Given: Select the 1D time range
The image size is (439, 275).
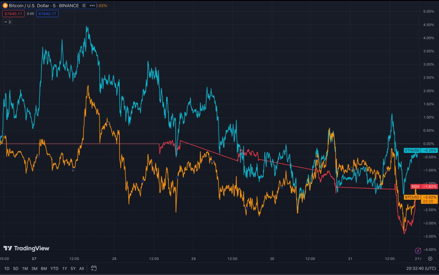Looking at the screenshot, I should coord(7,268).
